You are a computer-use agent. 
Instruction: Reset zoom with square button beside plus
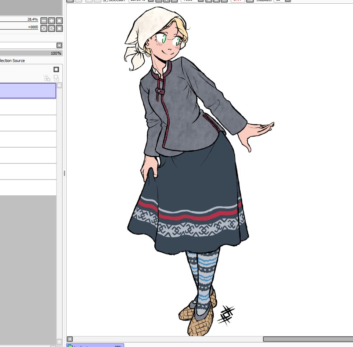coord(59,21)
